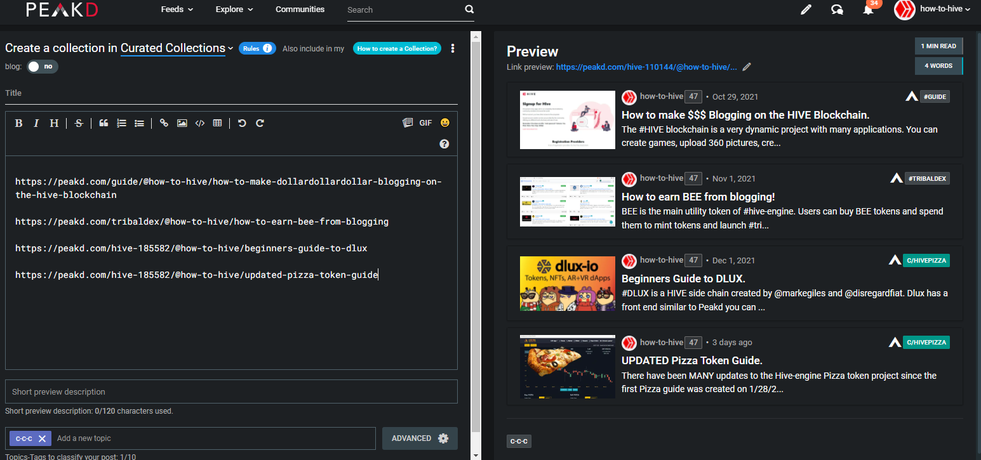
Task: Edit the link preview with pencil icon
Action: tap(747, 67)
